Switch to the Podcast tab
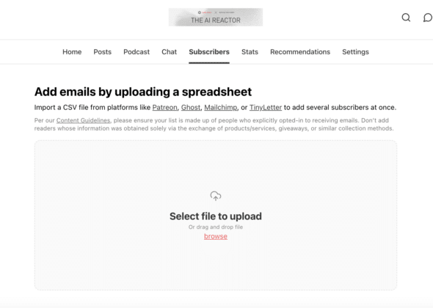 (137, 52)
